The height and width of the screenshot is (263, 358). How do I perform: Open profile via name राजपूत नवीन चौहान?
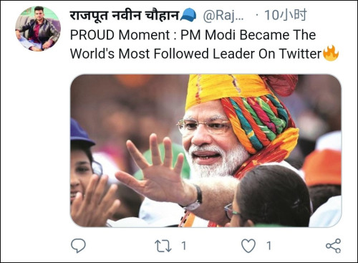point(125,16)
